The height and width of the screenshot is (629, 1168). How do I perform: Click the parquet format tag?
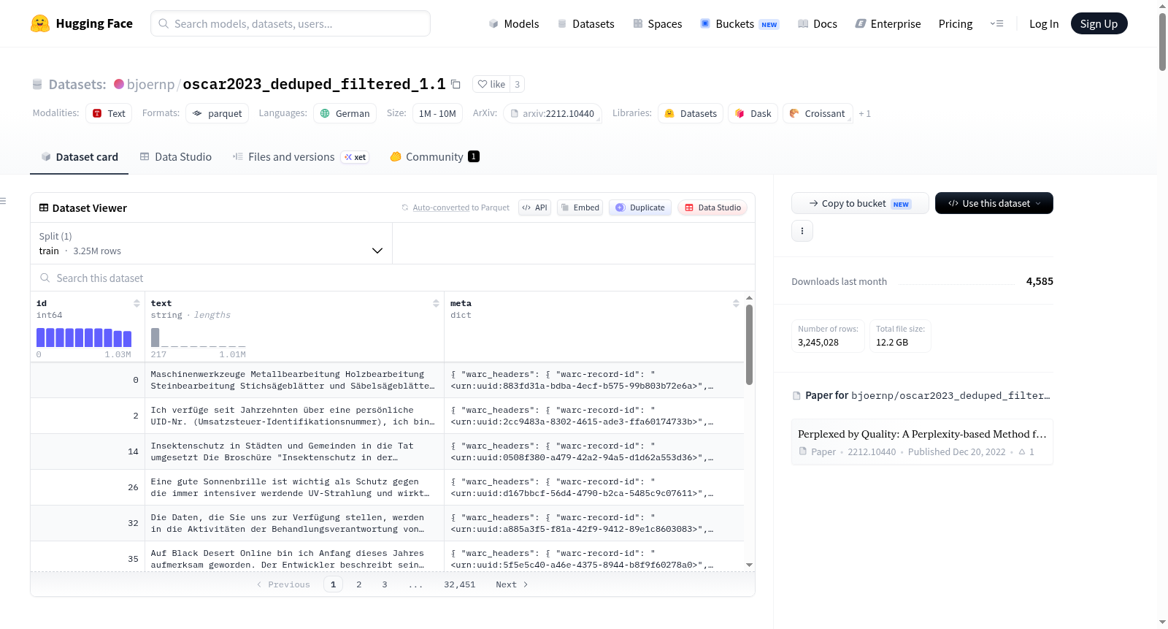click(218, 113)
